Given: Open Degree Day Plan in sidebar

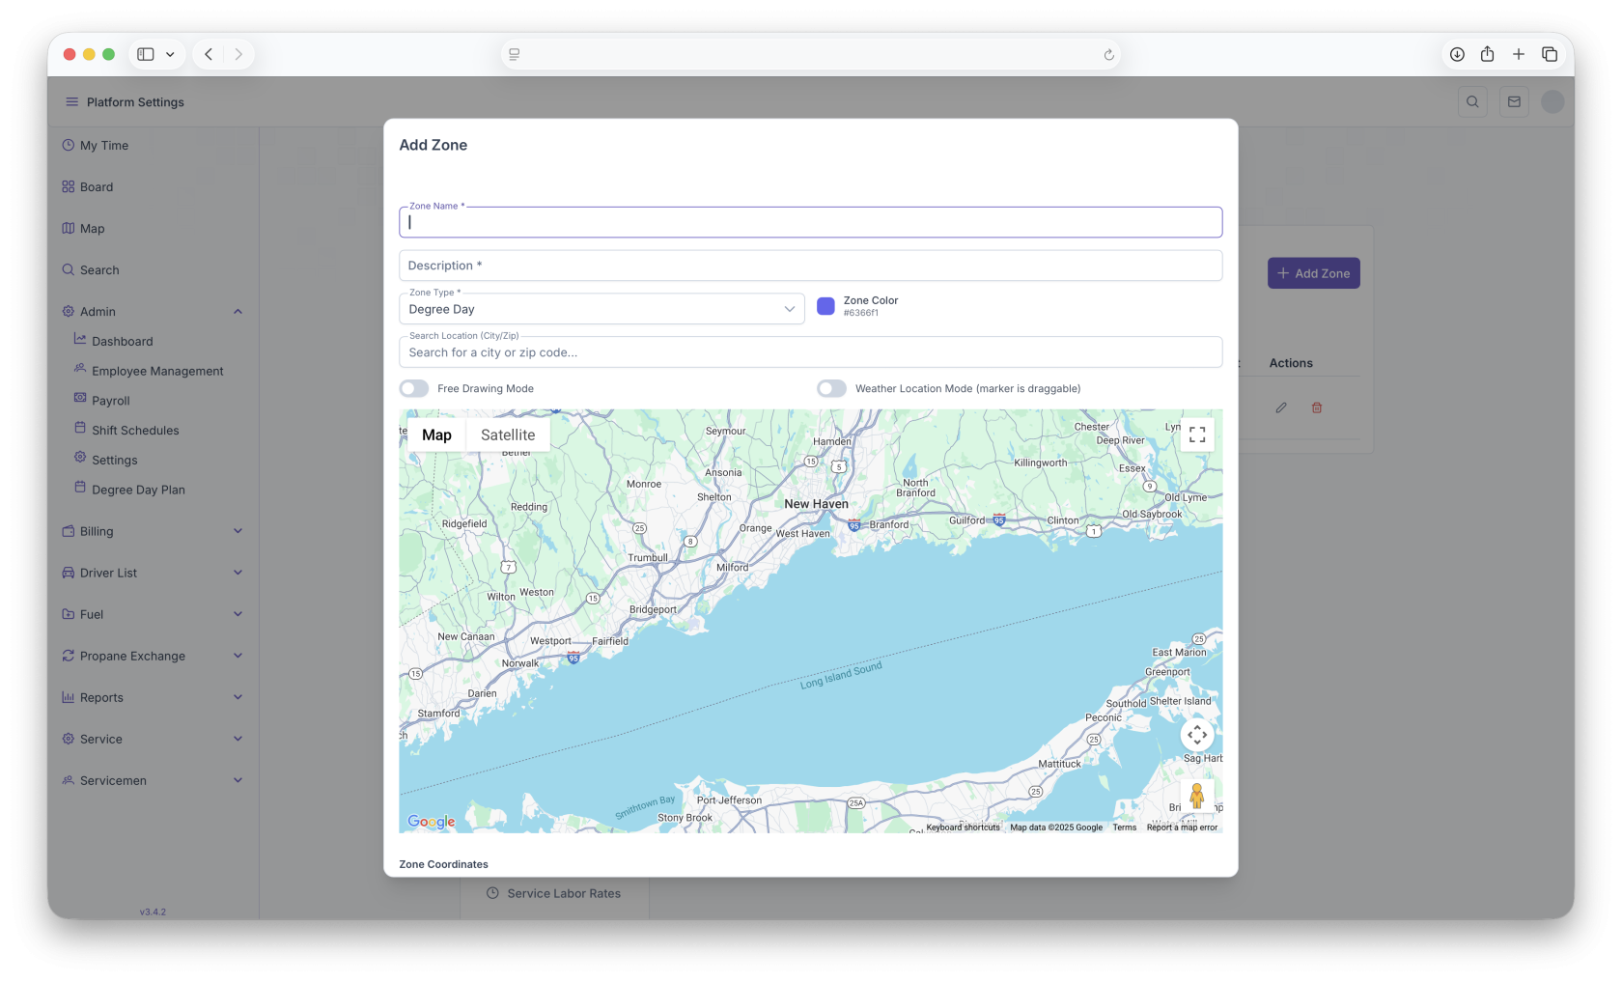Looking at the screenshot, I should pos(138,490).
